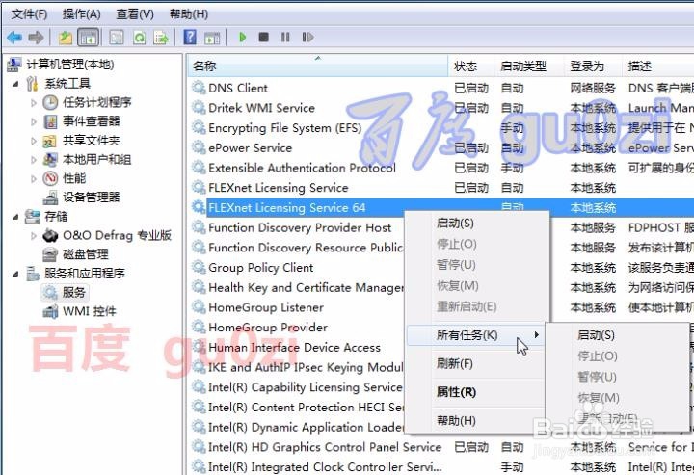The width and height of the screenshot is (694, 475).
Task: Sort by the 启动类型 column header
Action: [x=529, y=66]
